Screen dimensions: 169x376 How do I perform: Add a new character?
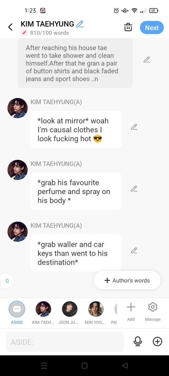click(131, 311)
